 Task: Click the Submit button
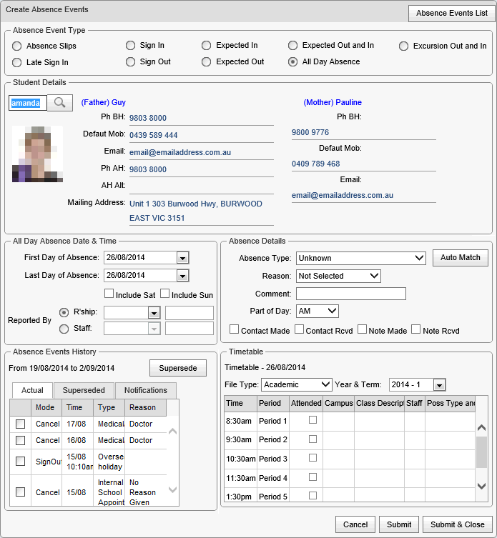399,524
